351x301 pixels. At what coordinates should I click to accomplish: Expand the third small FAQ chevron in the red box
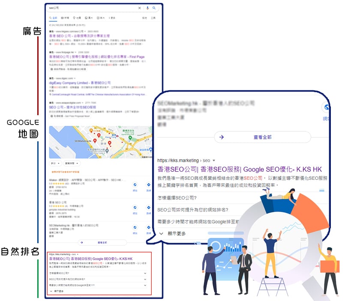pos(145,285)
